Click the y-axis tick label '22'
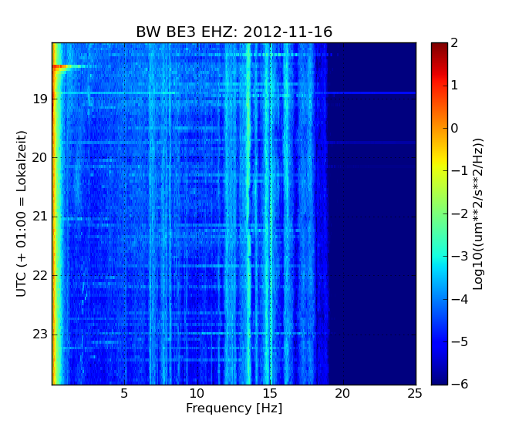This screenshot has height=427, width=519. click(40, 275)
